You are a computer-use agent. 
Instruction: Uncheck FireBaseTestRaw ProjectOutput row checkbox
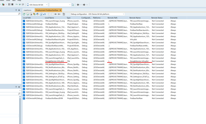(24, 24)
